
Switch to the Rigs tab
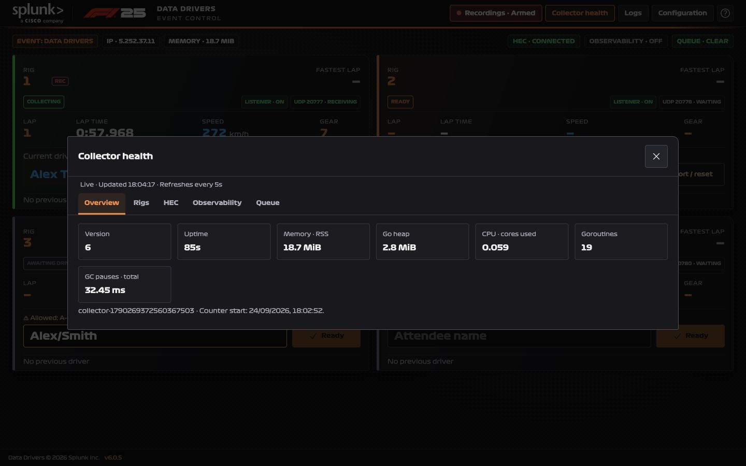coord(141,203)
